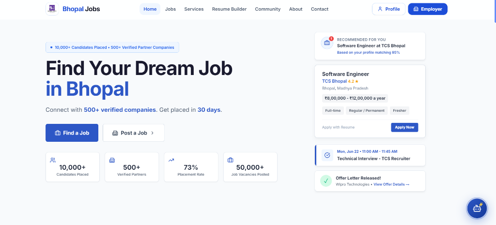496x225 pixels.
Task: Open the Contact page
Action: (x=320, y=9)
